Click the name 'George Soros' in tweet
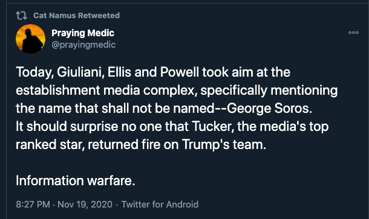Image resolution: width=369 pixels, height=219 pixels. (269, 109)
